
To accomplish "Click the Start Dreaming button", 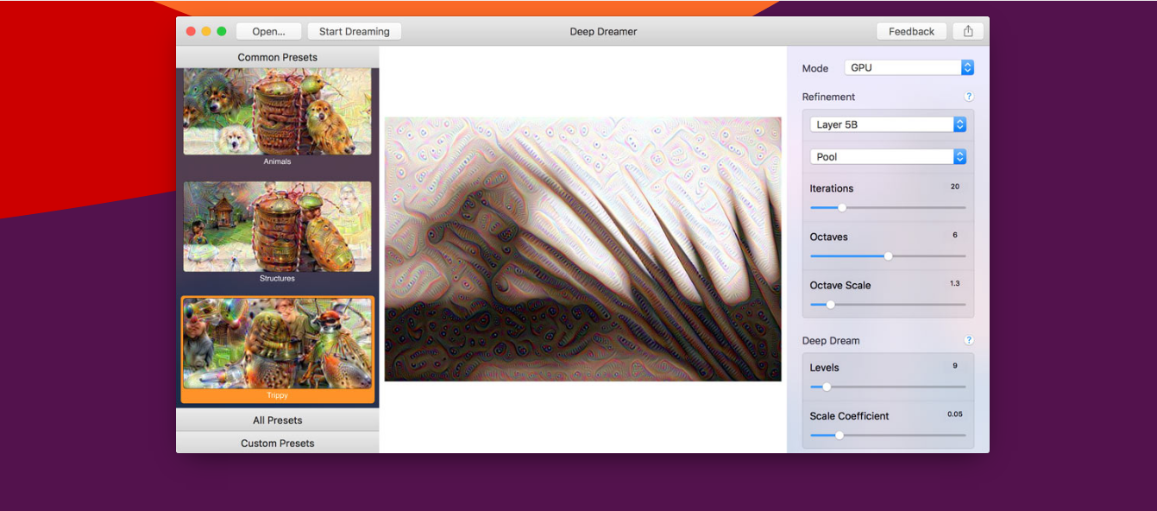I will click(x=354, y=31).
